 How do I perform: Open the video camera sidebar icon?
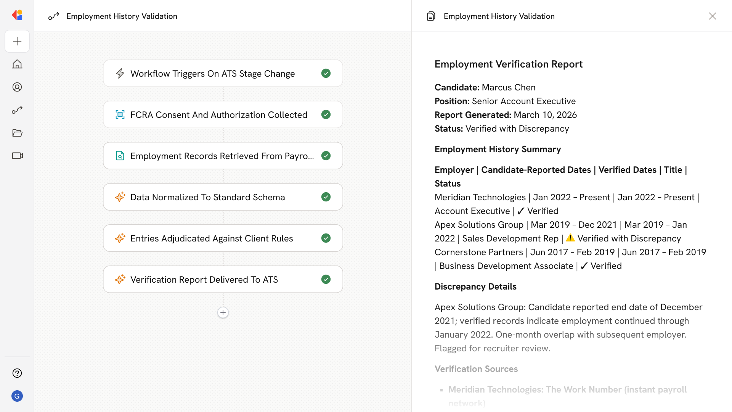[x=17, y=156]
